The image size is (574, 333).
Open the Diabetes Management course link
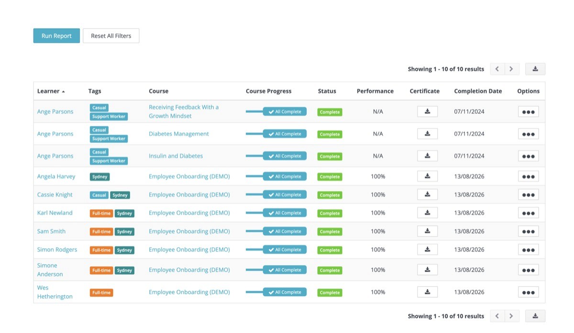click(x=179, y=134)
